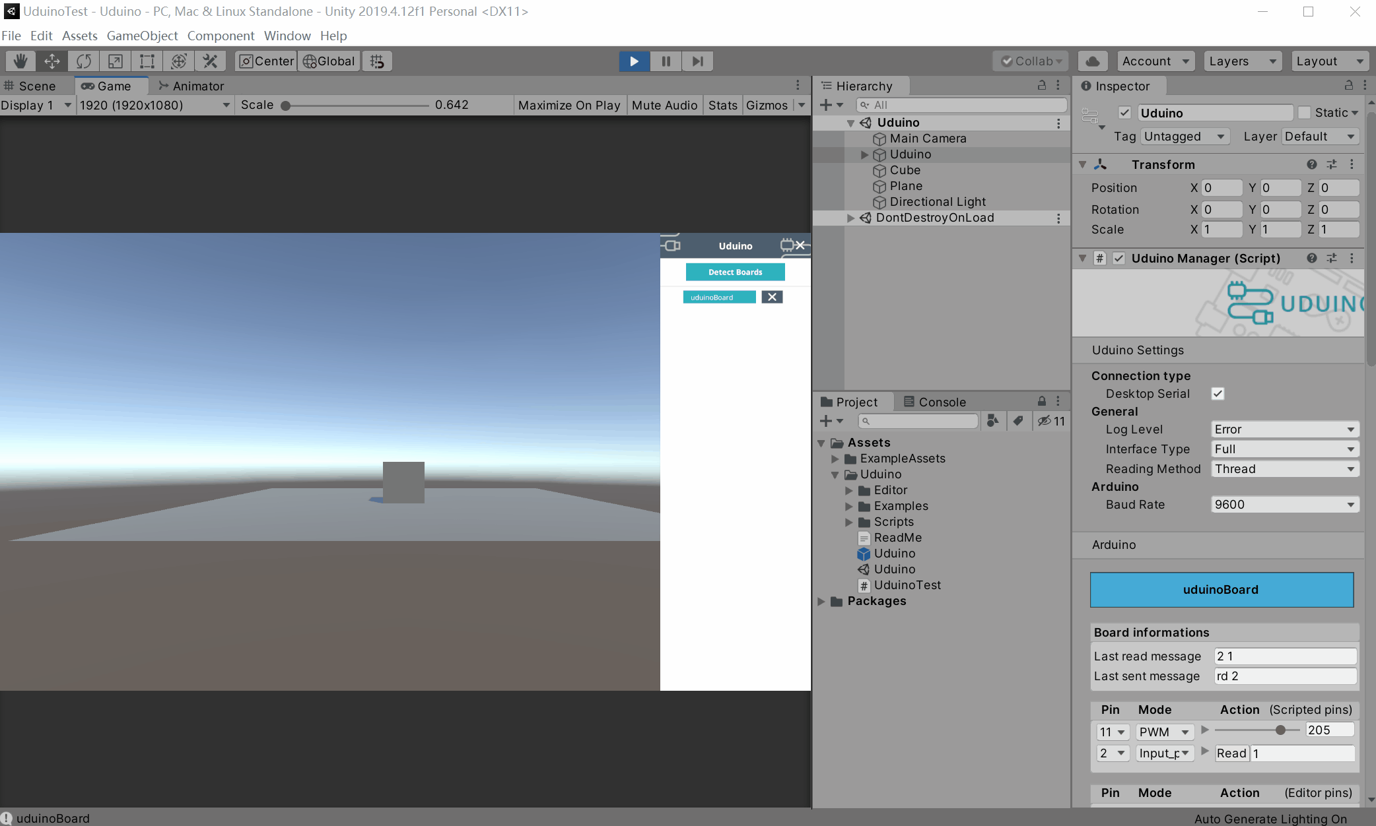Image resolution: width=1376 pixels, height=826 pixels.
Task: Switch to the Scene tab
Action: (36, 86)
